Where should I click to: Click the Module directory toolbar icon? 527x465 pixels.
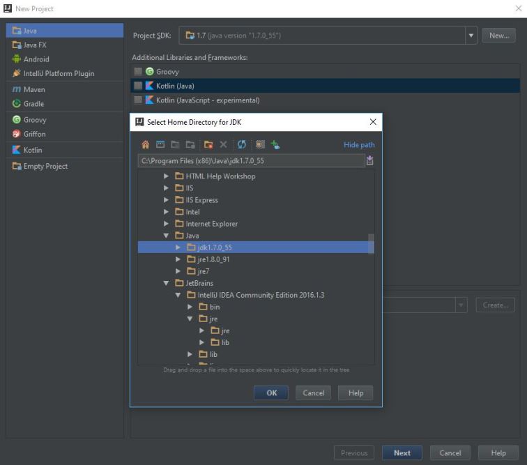(x=190, y=144)
